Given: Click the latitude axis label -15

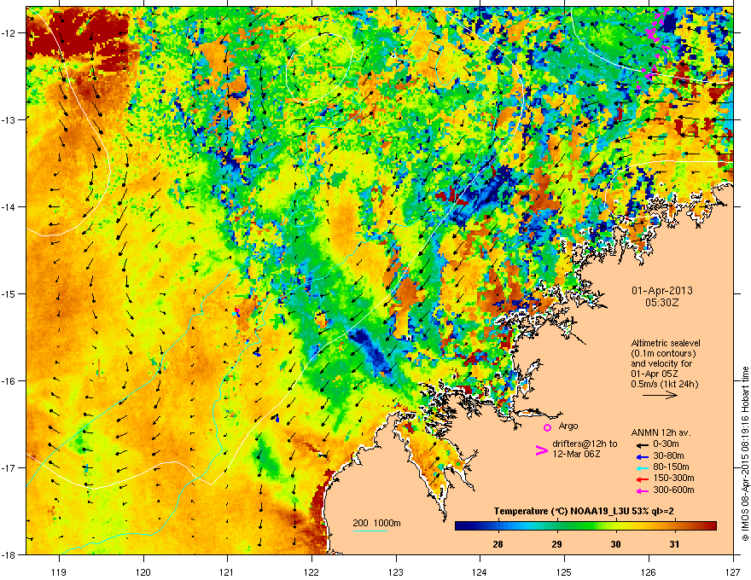Looking at the screenshot, I should pos(9,293).
